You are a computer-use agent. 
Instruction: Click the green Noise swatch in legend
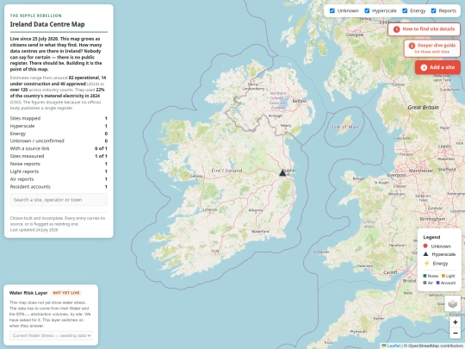click(425, 276)
